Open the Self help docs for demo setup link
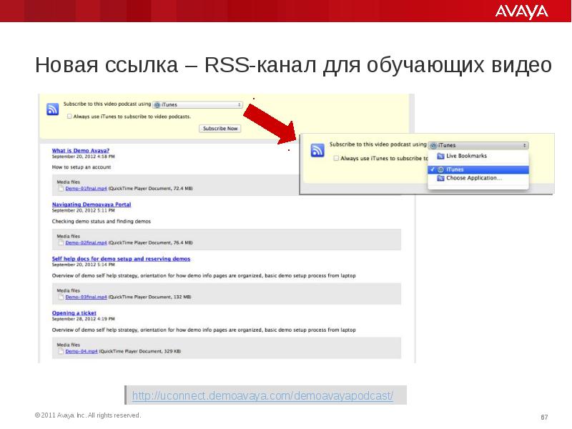The height and width of the screenshot is (429, 572). click(x=121, y=258)
